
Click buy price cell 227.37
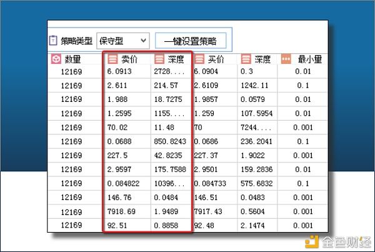pos(206,155)
